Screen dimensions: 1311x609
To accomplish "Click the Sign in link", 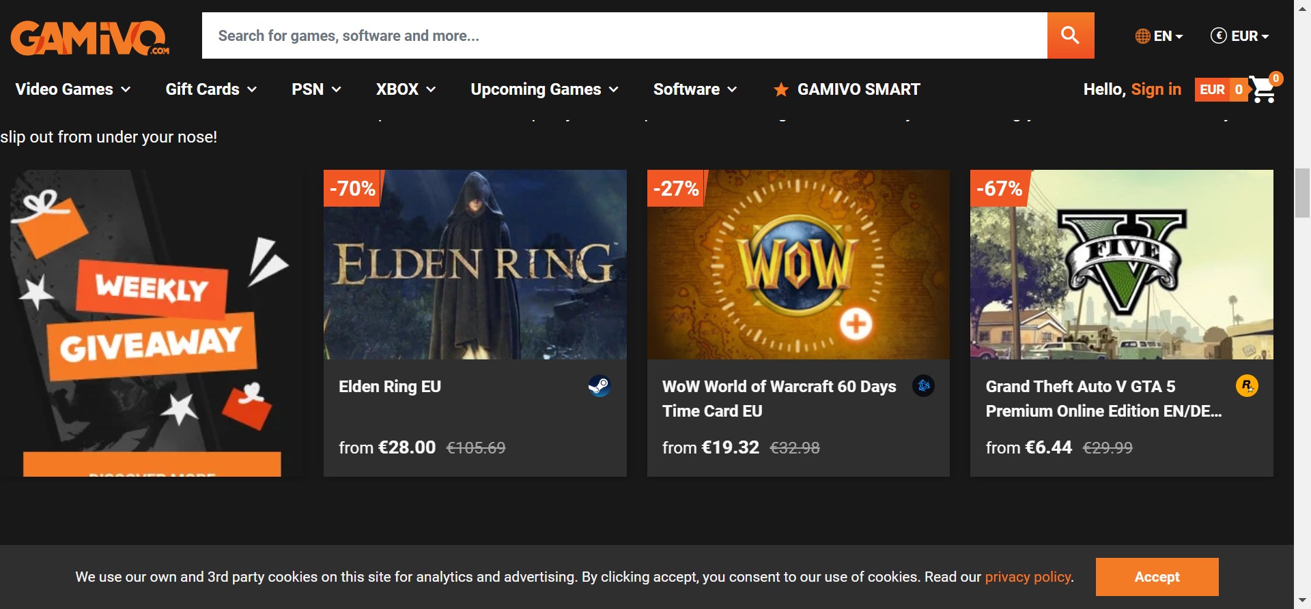I will (x=1156, y=89).
